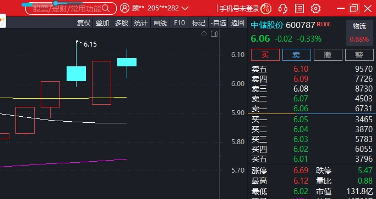376x199 pixels.
Task: Click the 复权 toolbar button
Action: click(84, 23)
